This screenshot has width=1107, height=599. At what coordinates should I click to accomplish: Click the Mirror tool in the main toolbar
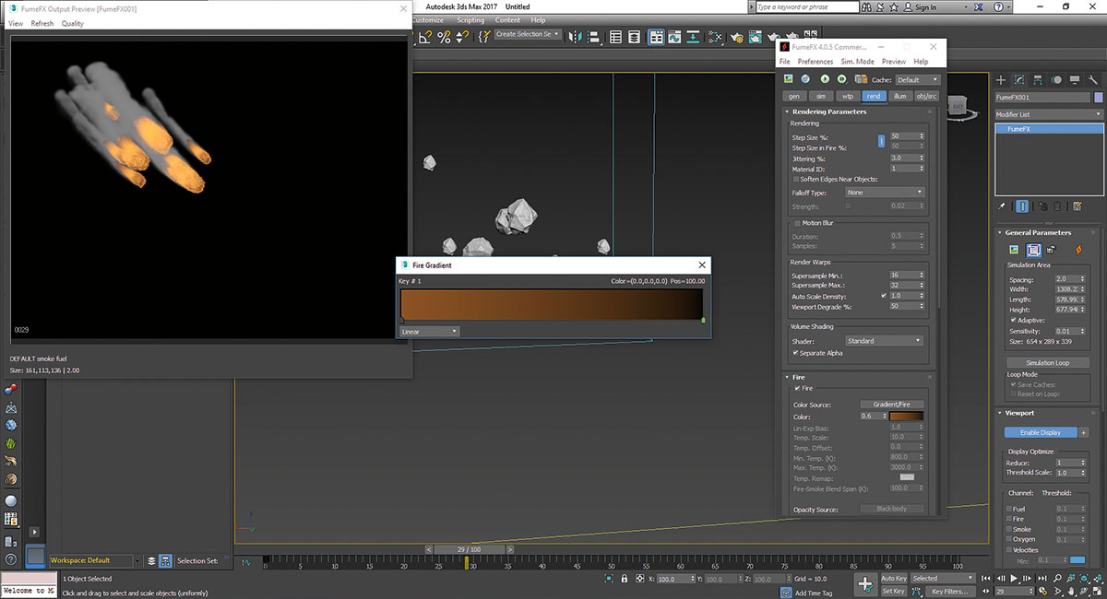click(x=576, y=37)
